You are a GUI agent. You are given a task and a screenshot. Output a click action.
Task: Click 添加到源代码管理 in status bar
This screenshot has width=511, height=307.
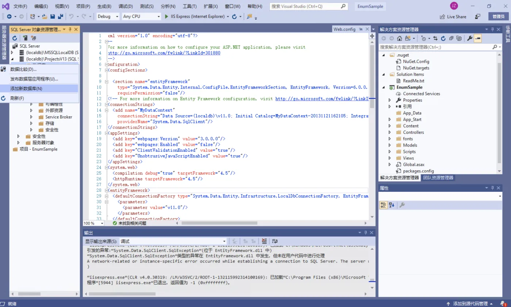(x=469, y=303)
